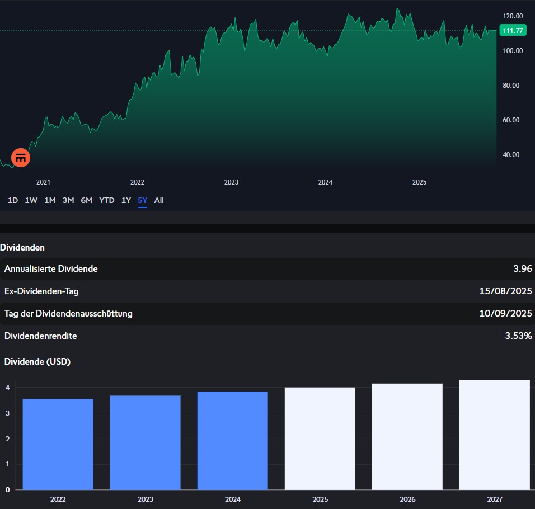
Task: Click the 2027 label under dividend chart
Action: pyautogui.click(x=495, y=499)
